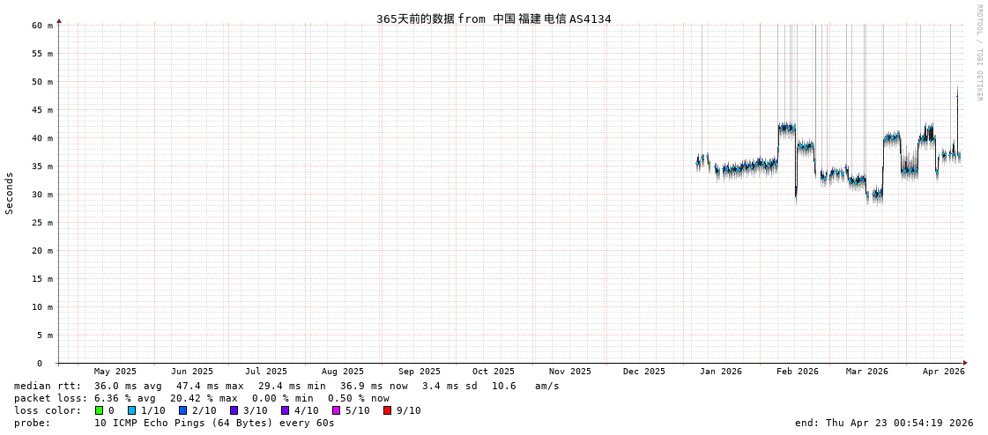Click the vertical Seconds axis title
The image size is (988, 435).
tap(10, 193)
